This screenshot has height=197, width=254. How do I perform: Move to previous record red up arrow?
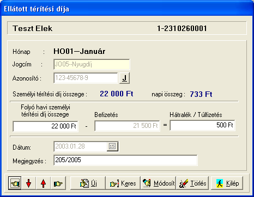tap(43, 183)
